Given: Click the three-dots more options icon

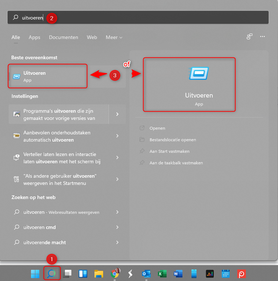Looking at the screenshot, I should (262, 37).
